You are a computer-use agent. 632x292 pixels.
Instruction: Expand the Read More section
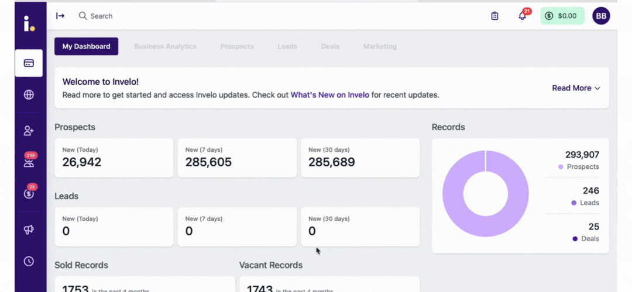point(576,88)
